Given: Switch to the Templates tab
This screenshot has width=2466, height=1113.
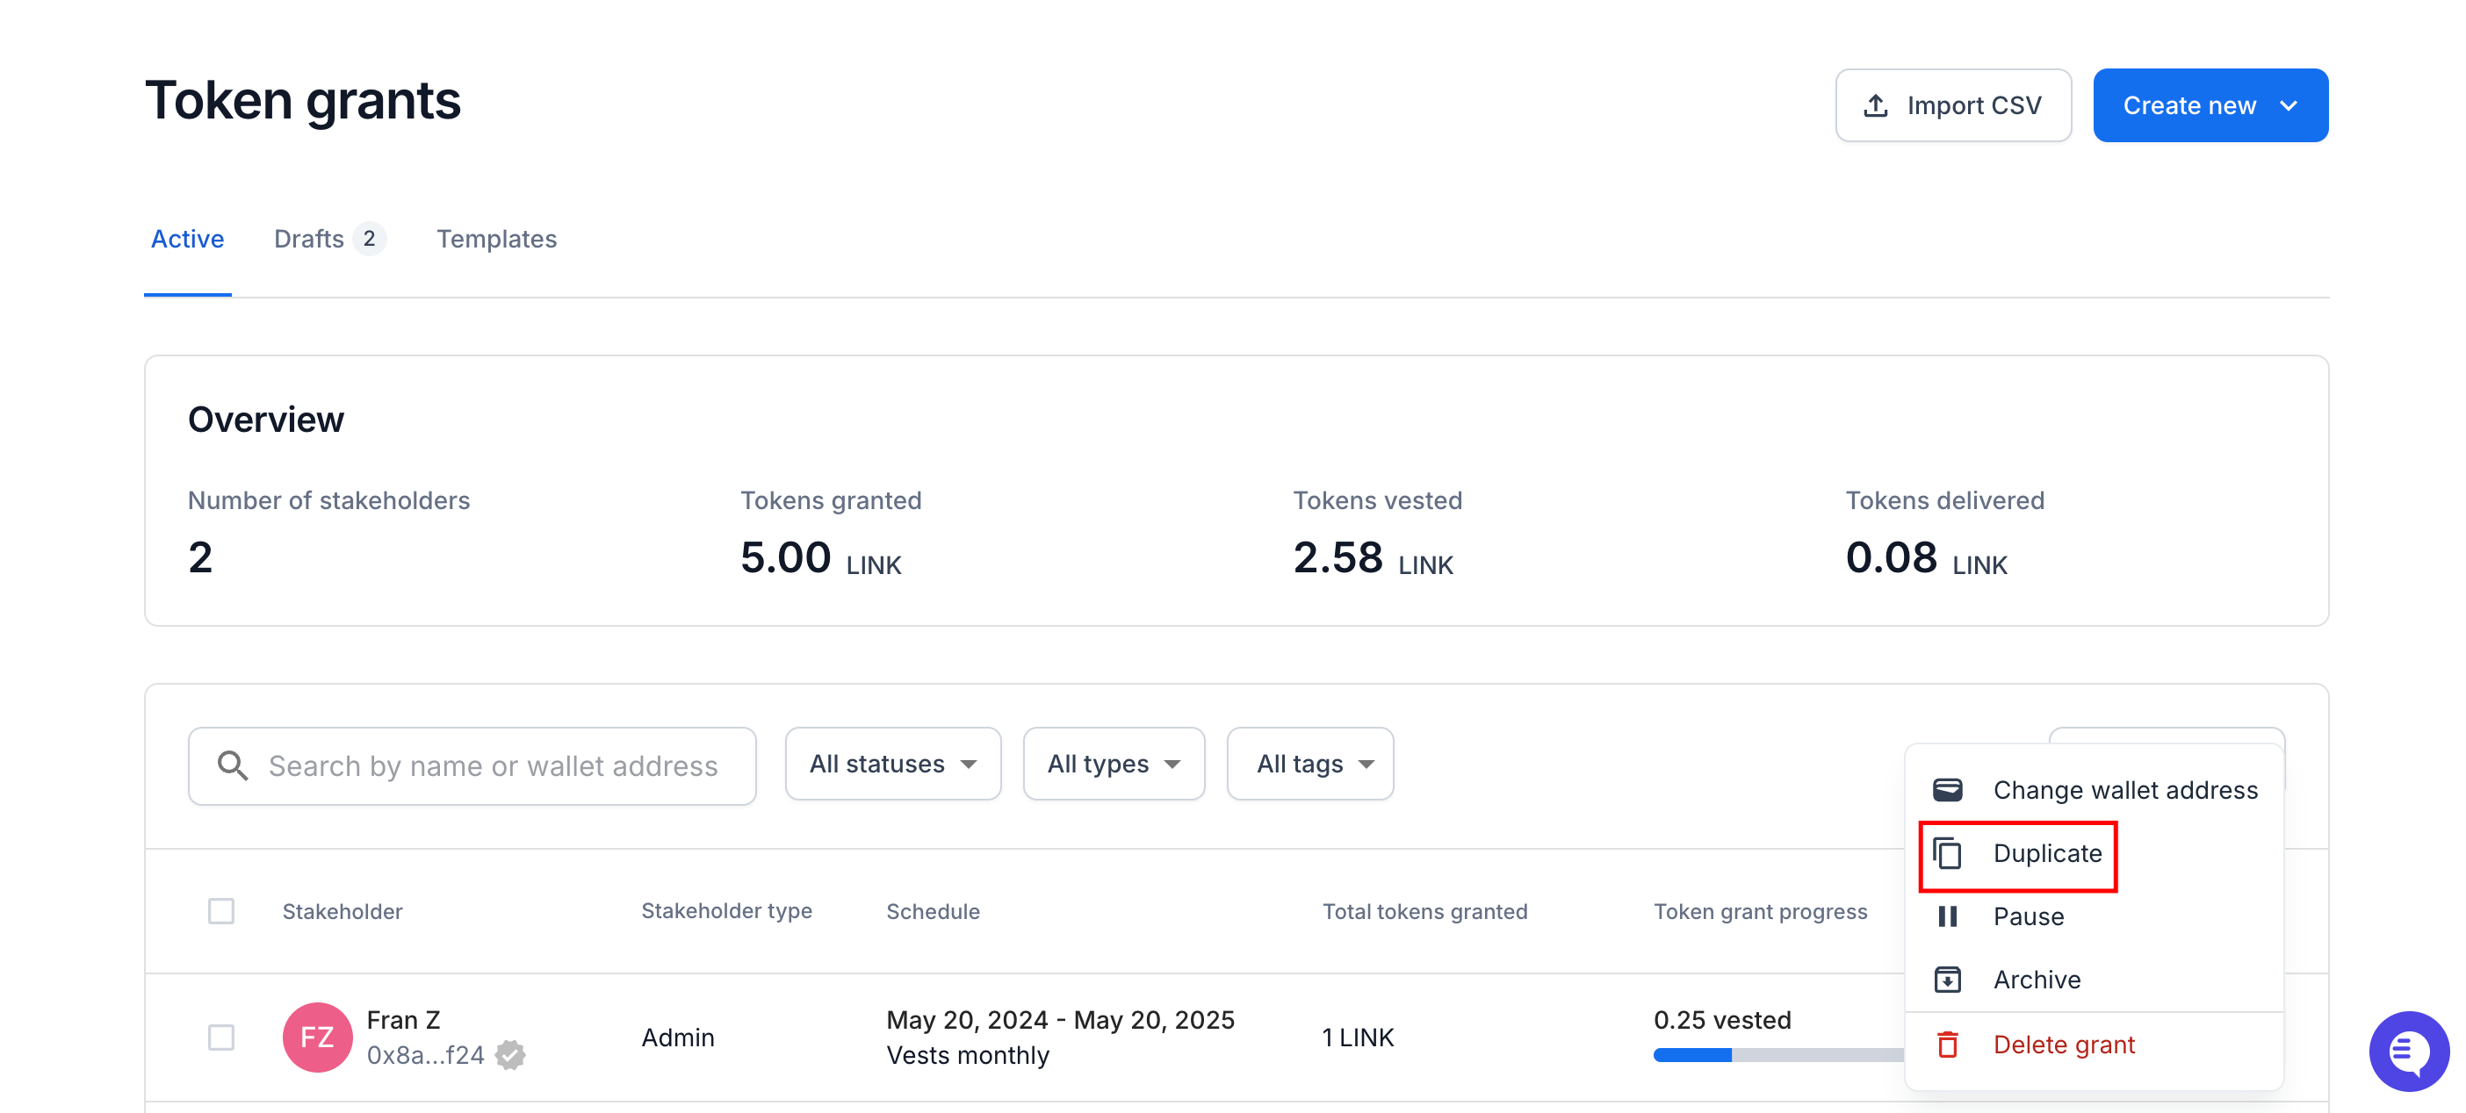Looking at the screenshot, I should coord(497,238).
